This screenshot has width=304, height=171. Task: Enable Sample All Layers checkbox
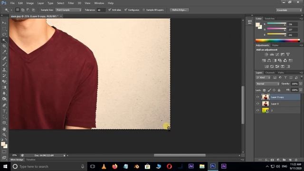pos(143,10)
